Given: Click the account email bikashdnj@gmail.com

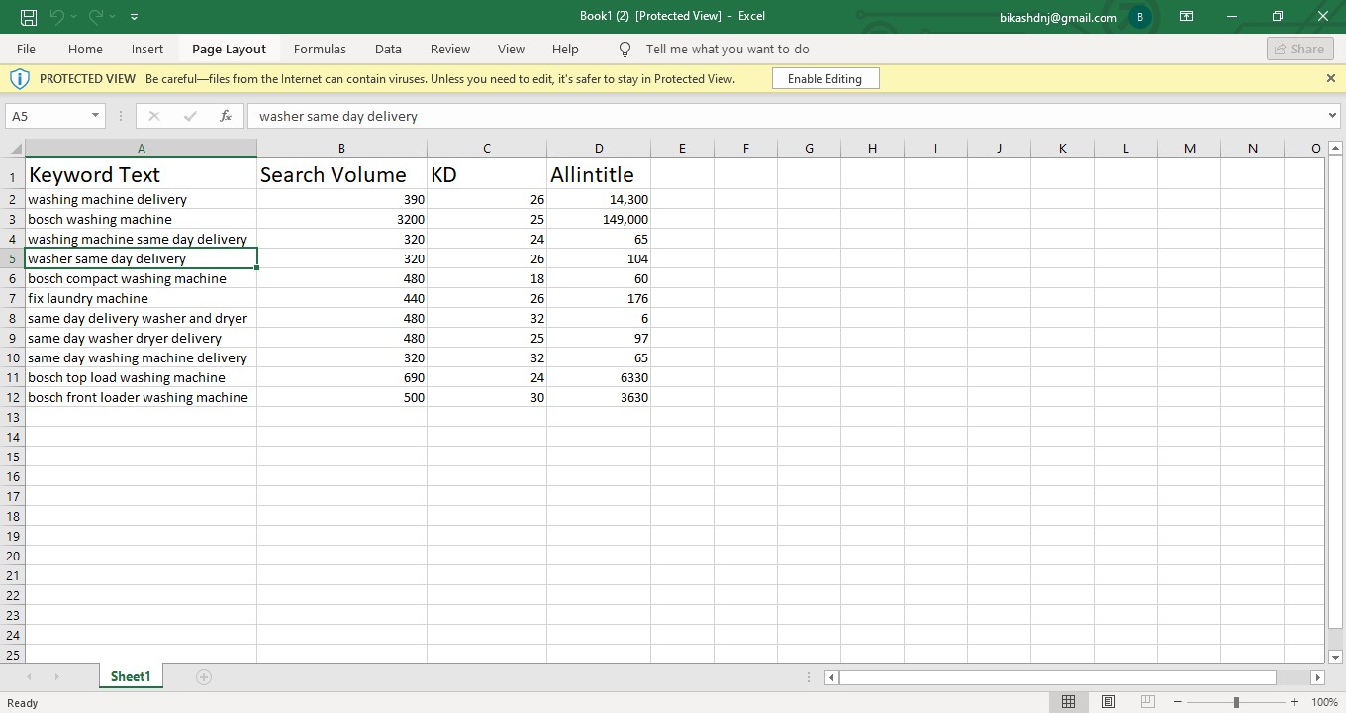Looking at the screenshot, I should point(1058,17).
